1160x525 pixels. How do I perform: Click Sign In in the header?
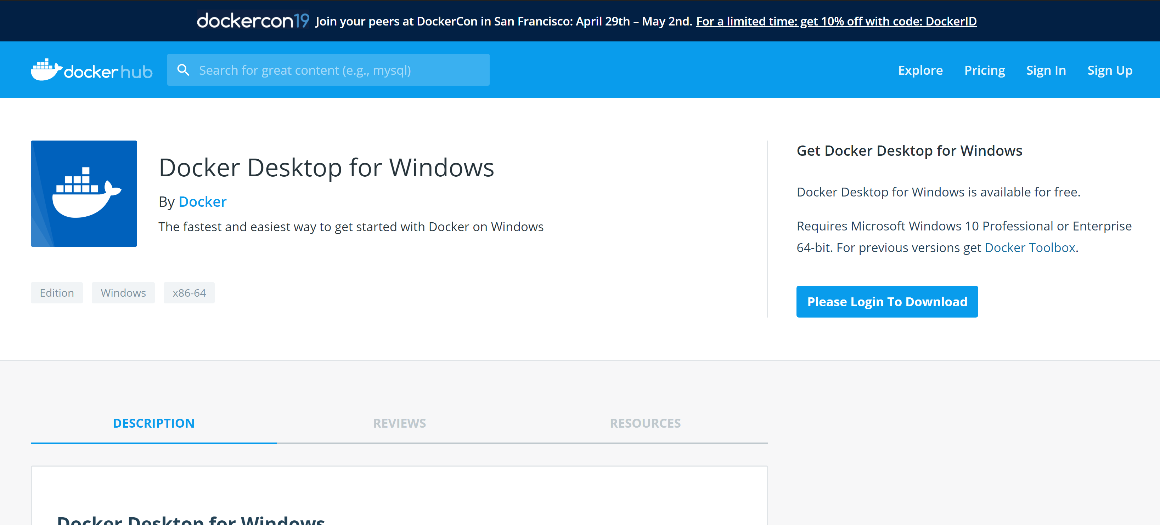(1046, 70)
